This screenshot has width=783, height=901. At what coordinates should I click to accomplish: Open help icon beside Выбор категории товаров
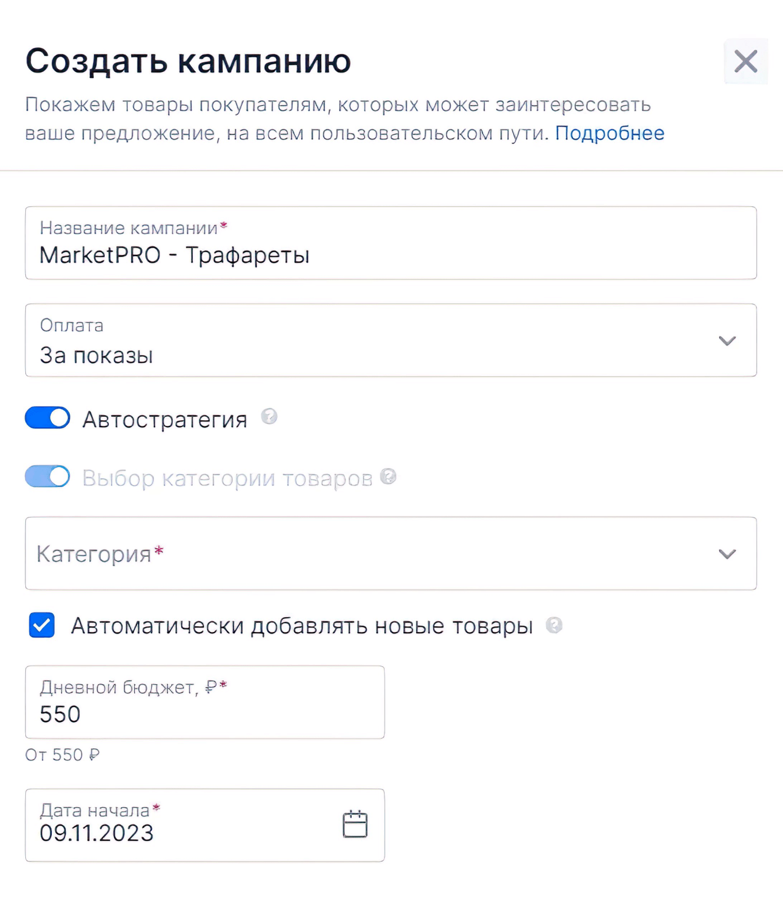[x=389, y=477]
